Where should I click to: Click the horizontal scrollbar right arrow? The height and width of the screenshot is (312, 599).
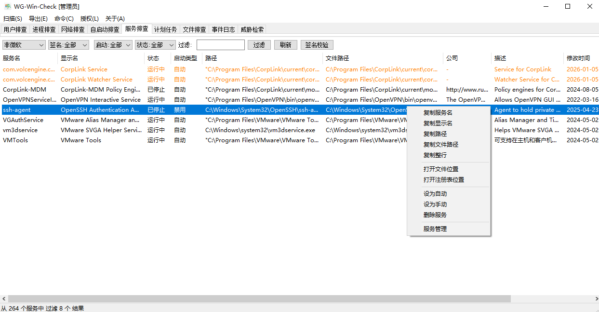coord(594,299)
